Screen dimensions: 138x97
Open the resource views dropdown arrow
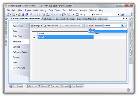tap(86, 26)
